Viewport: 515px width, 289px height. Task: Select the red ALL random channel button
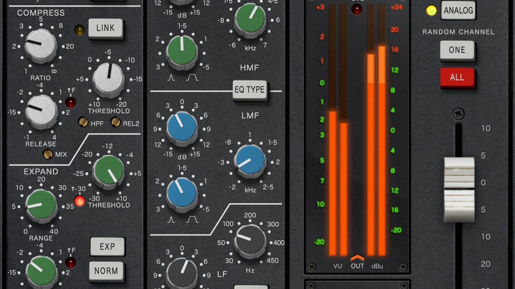[x=457, y=77]
